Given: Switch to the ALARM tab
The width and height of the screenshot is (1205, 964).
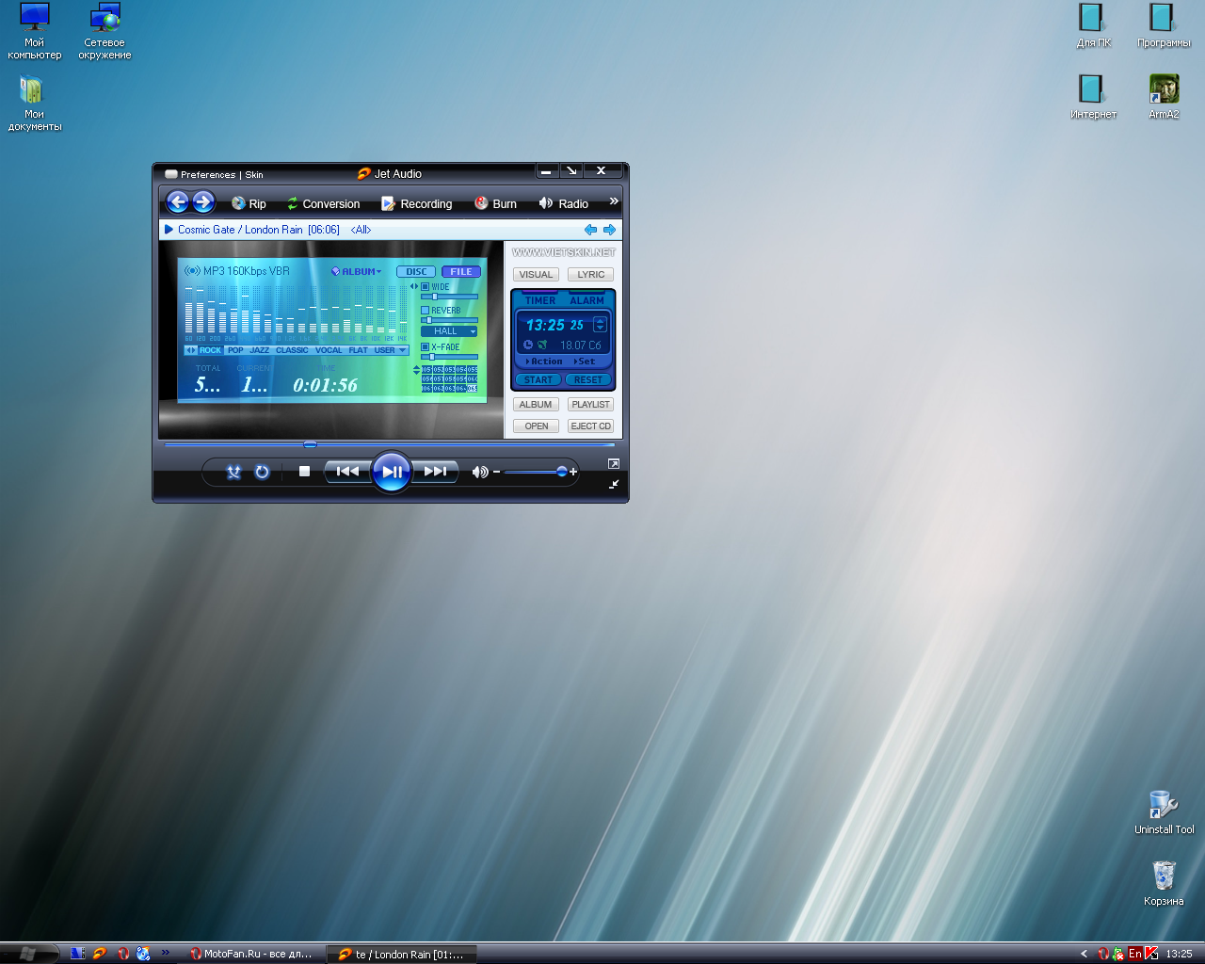Looking at the screenshot, I should (586, 300).
